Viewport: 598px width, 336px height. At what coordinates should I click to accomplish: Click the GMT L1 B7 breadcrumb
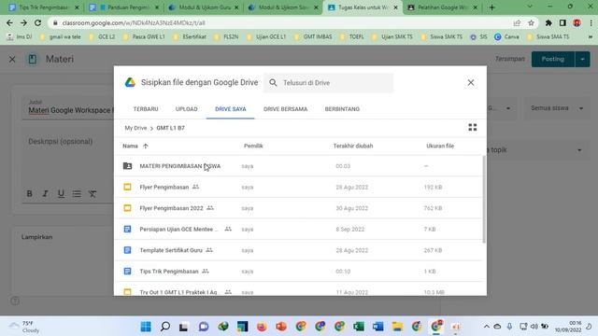170,128
